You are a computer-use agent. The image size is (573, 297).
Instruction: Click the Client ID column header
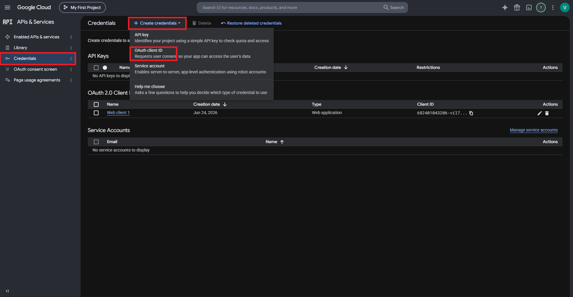(x=425, y=104)
